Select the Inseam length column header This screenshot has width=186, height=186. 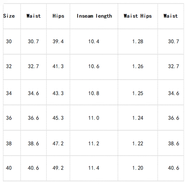(94, 16)
